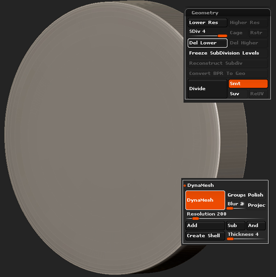Click the Add button in DynaMesh
Screen dimensions: 276x277
click(x=205, y=226)
